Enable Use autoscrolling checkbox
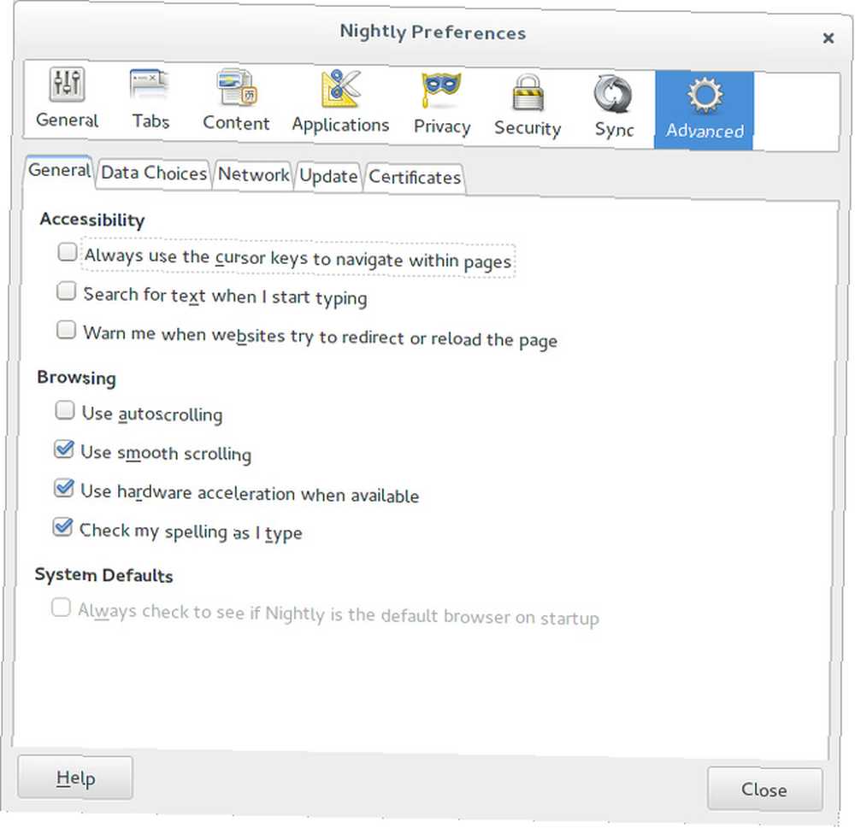This screenshot has height=828, width=855. coord(65,410)
